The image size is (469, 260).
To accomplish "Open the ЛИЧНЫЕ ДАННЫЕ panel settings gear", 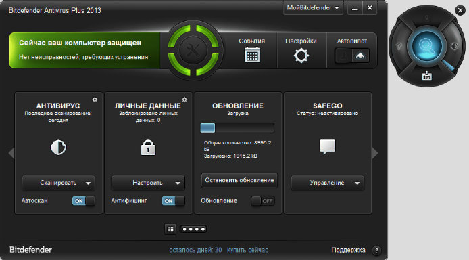I will (x=184, y=100).
